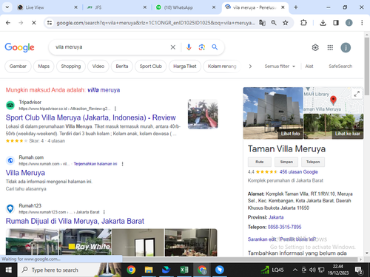Open Chrome three-dot menu
The image size is (370, 277).
coord(362,23)
